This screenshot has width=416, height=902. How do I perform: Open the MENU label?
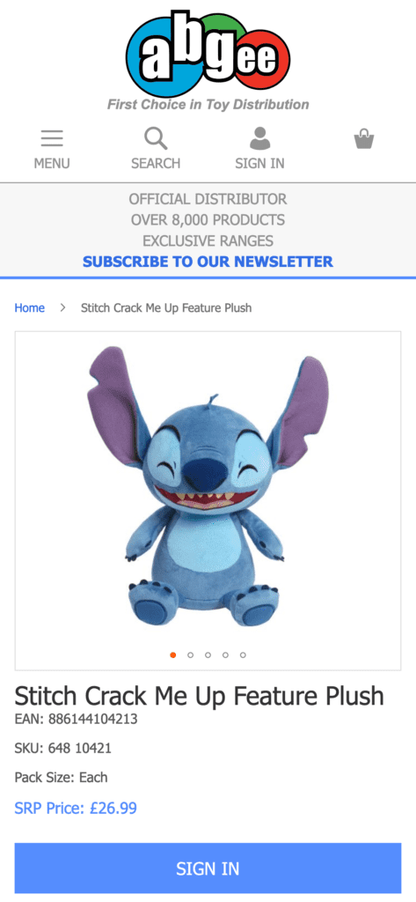coord(52,163)
